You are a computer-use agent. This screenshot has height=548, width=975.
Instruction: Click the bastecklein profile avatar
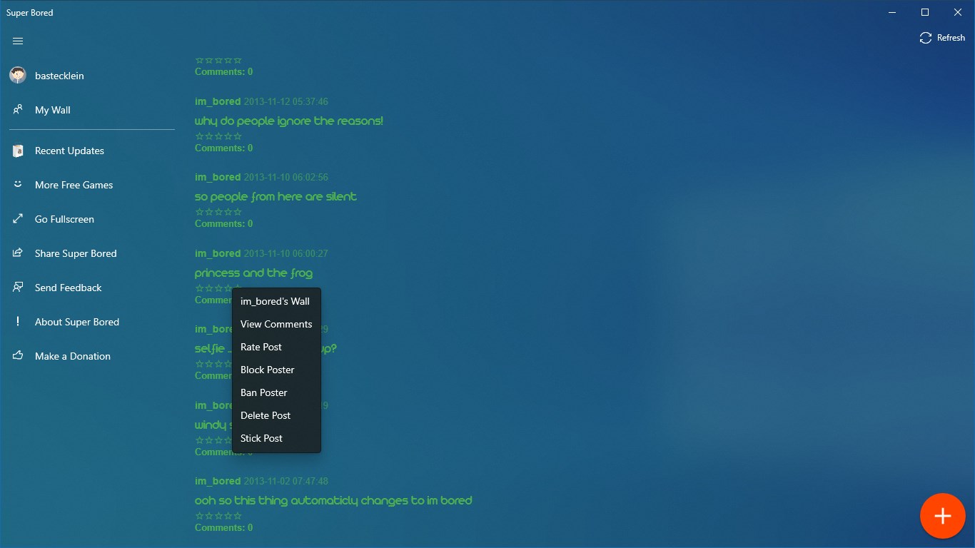[18, 75]
